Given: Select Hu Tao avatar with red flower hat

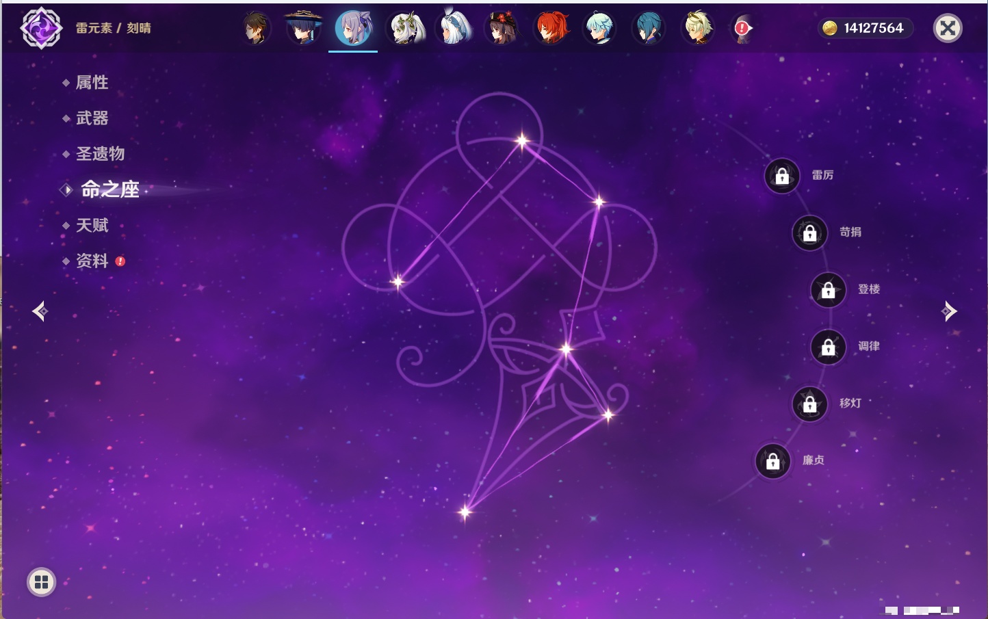Looking at the screenshot, I should (x=503, y=28).
